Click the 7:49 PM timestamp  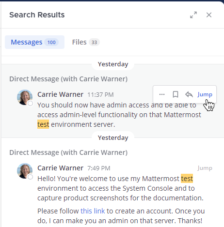pos(99,168)
